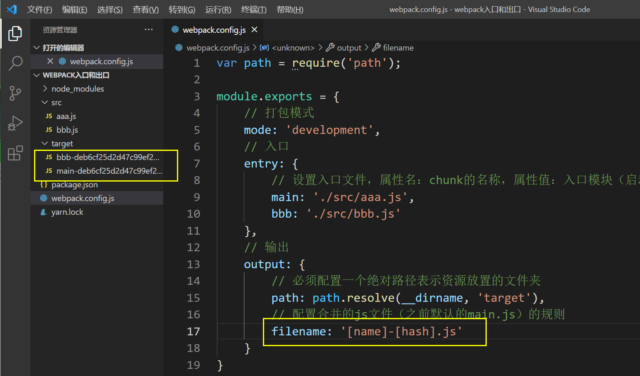Expand the node_modules folder
The width and height of the screenshot is (640, 376).
pos(45,89)
